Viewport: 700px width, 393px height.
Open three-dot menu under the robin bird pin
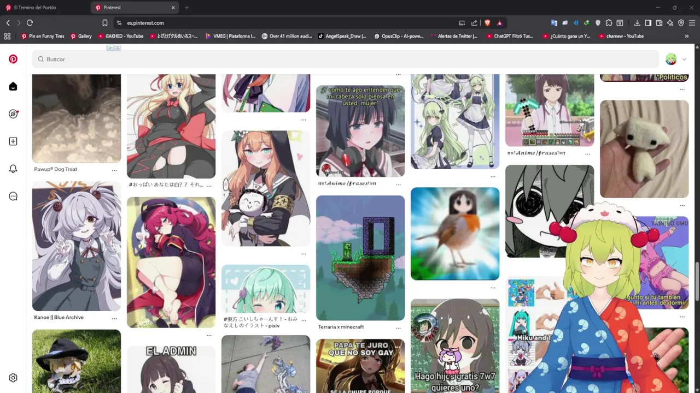tap(493, 288)
